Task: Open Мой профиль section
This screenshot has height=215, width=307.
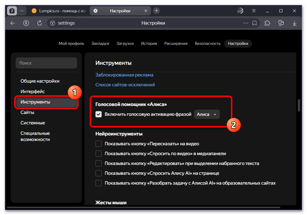Action: 71,44
